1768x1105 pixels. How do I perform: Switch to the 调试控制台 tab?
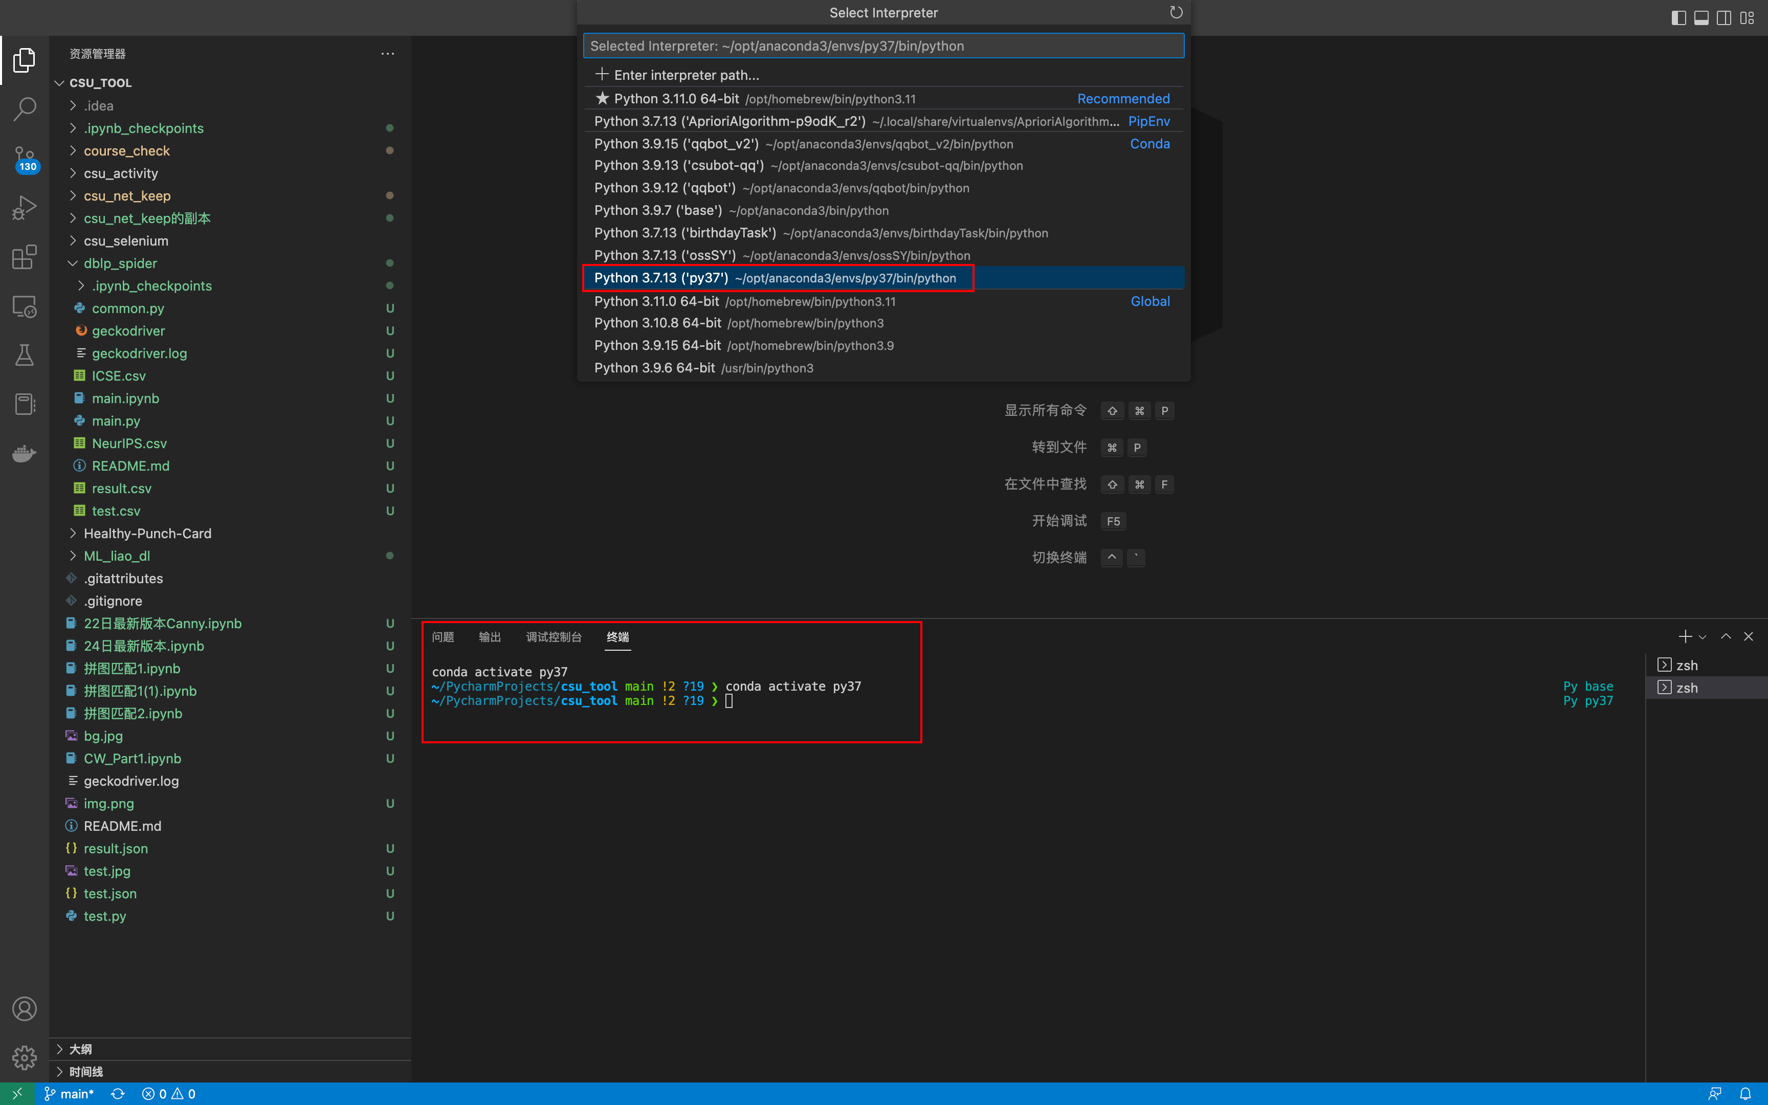(x=554, y=636)
